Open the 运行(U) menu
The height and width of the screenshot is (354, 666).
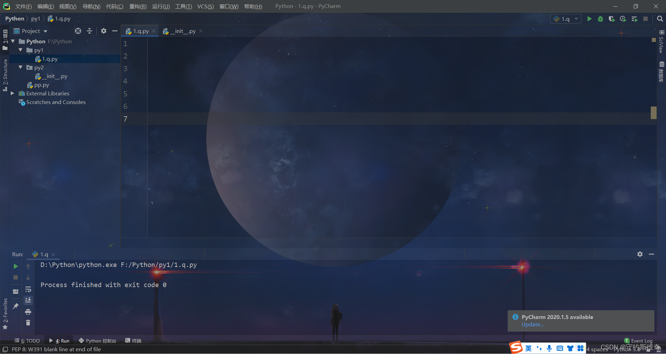coord(161,6)
